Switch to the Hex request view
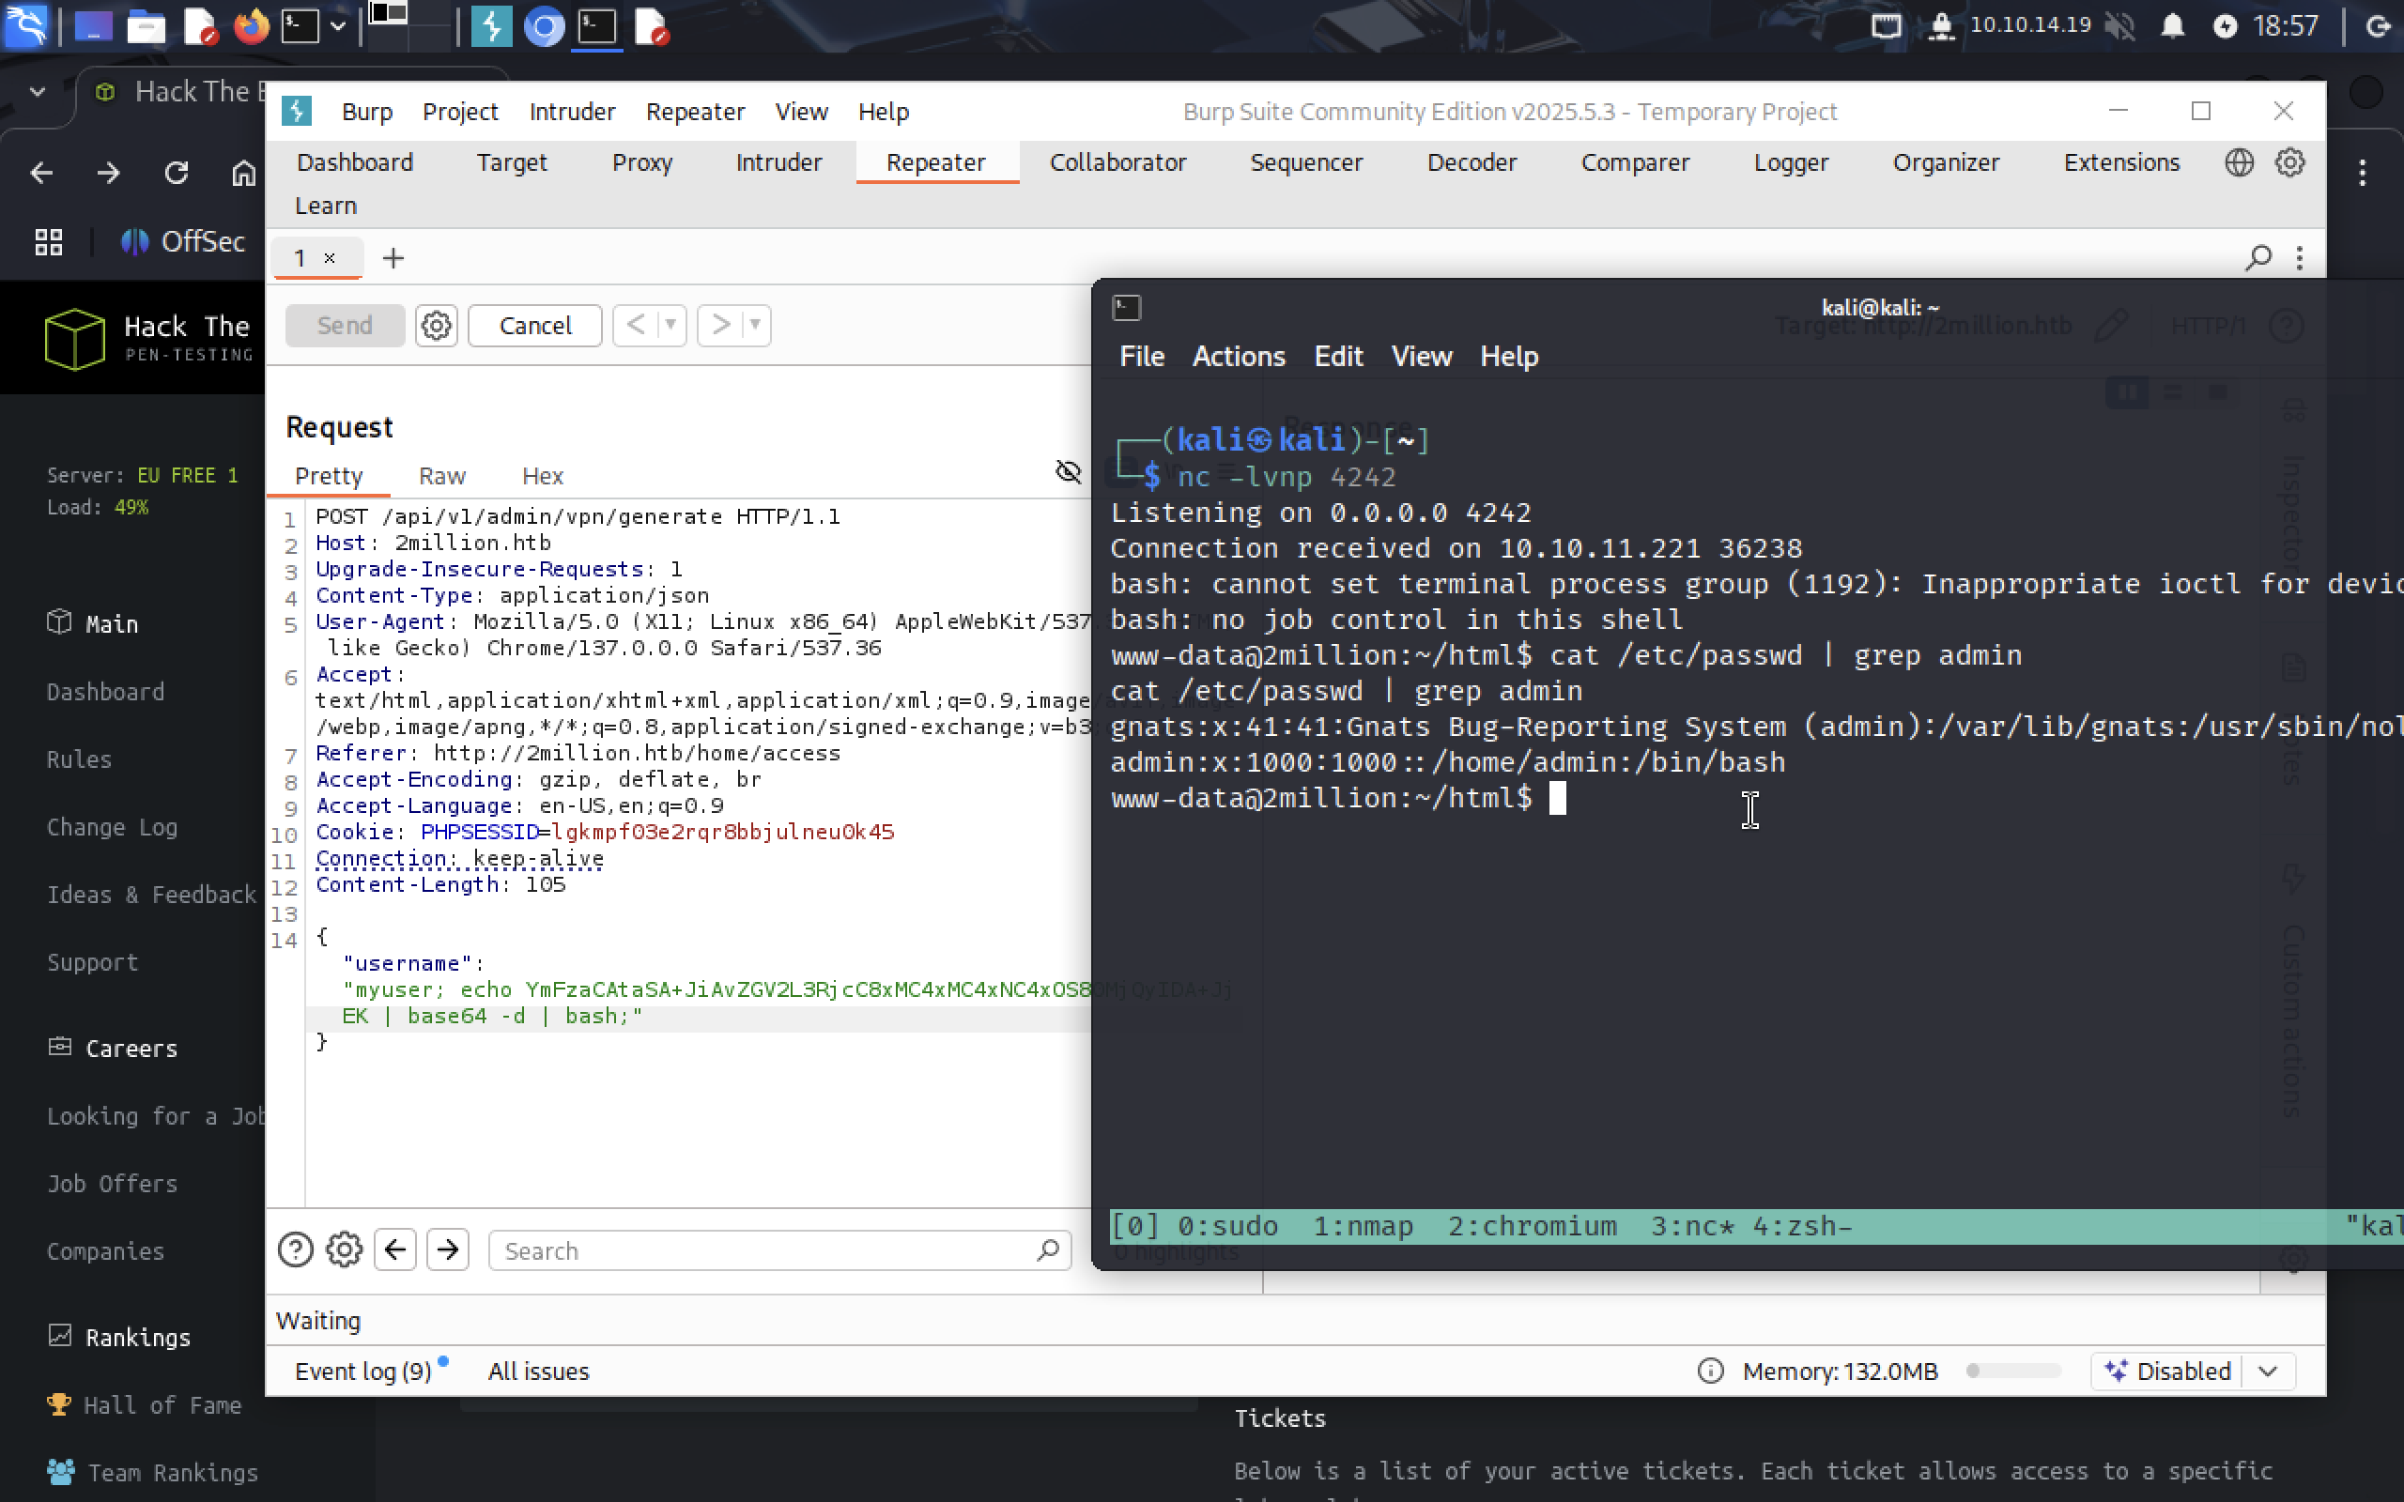Image resolution: width=2404 pixels, height=1502 pixels. (543, 476)
